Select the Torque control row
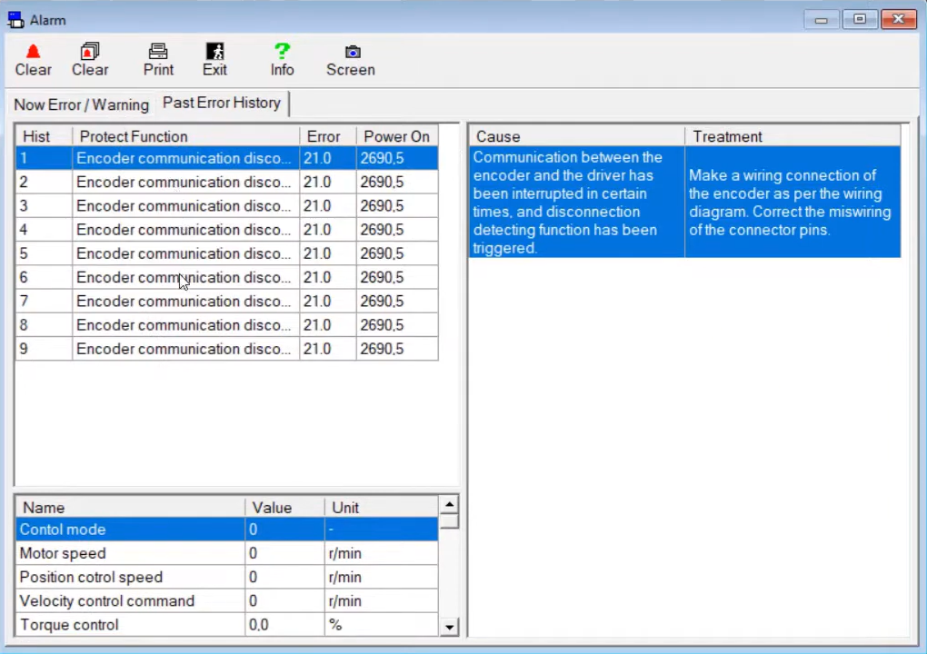The width and height of the screenshot is (927, 654). click(127, 625)
